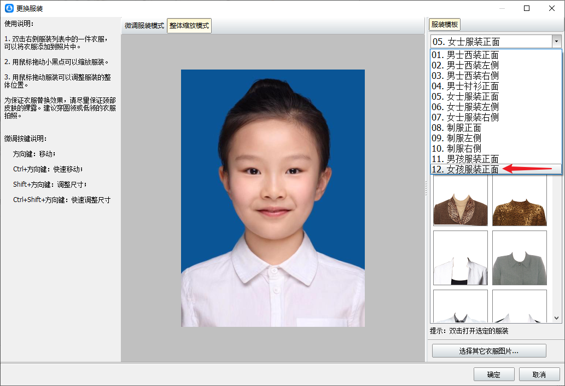Select 08. 制服正面 in dropdown list

click(457, 128)
